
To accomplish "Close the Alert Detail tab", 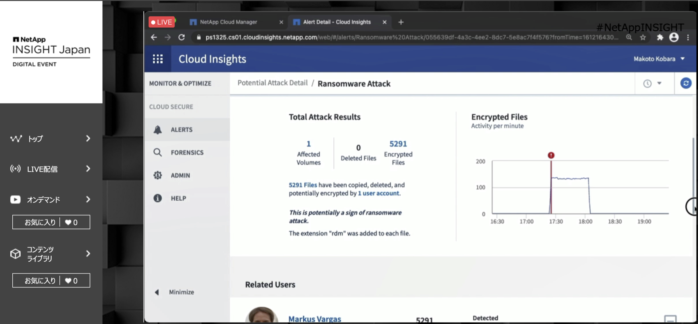I will 384,22.
